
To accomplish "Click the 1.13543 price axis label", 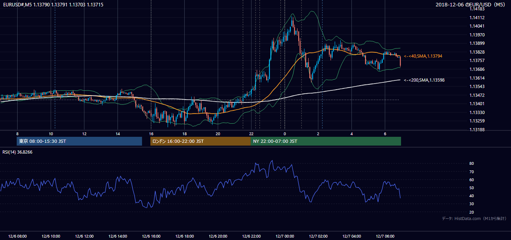I will point(477,86).
